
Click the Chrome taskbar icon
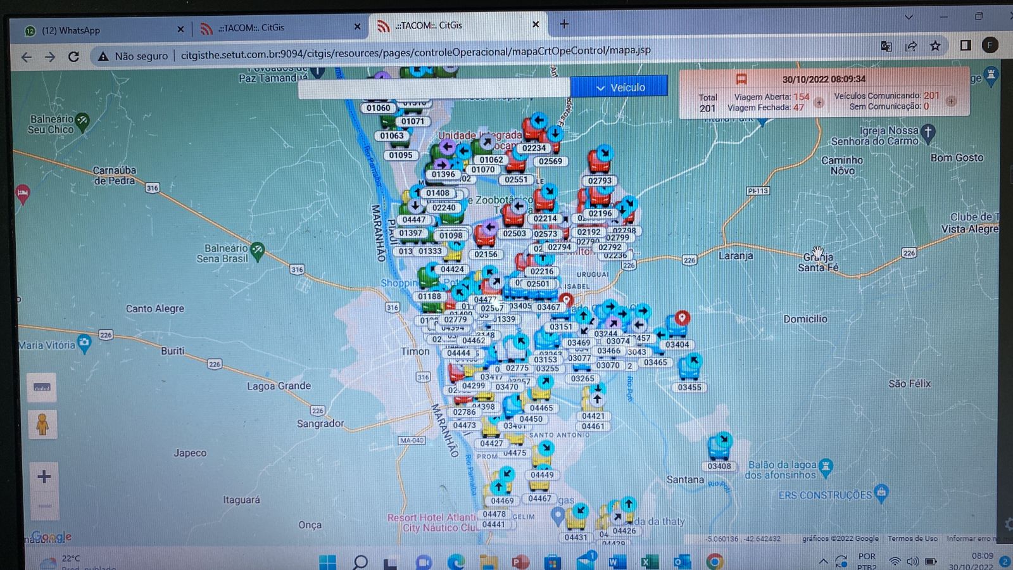[714, 562]
